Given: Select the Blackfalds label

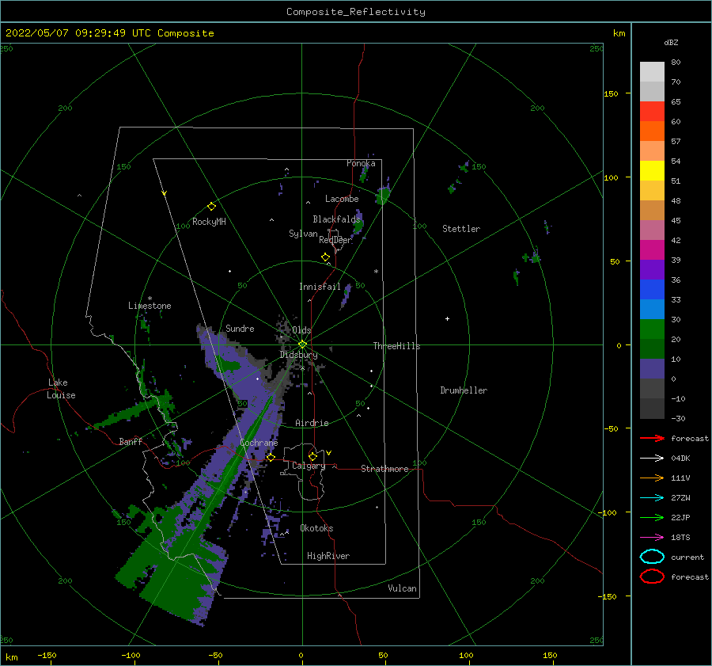Looking at the screenshot, I should (336, 219).
